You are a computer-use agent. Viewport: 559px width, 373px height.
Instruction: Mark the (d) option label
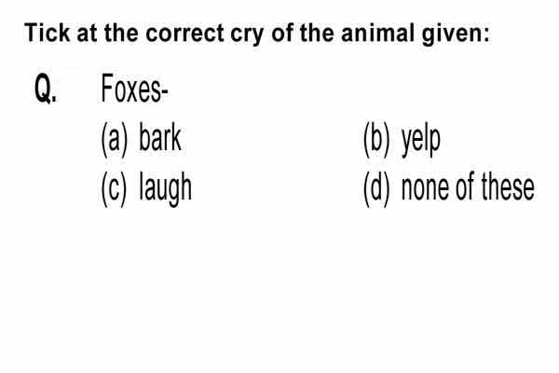[x=376, y=189]
